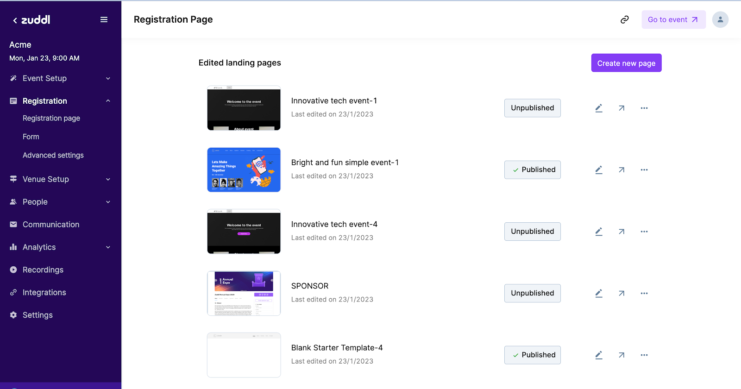Open Blank Starter Template-4 thumbnail
The height and width of the screenshot is (389, 741).
tap(244, 355)
